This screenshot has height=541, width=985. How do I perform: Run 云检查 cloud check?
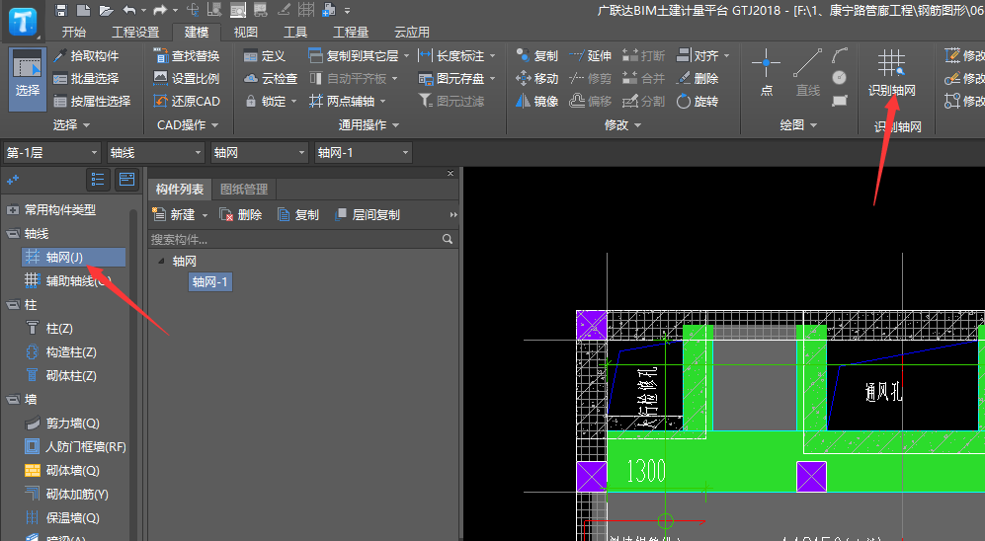point(271,78)
